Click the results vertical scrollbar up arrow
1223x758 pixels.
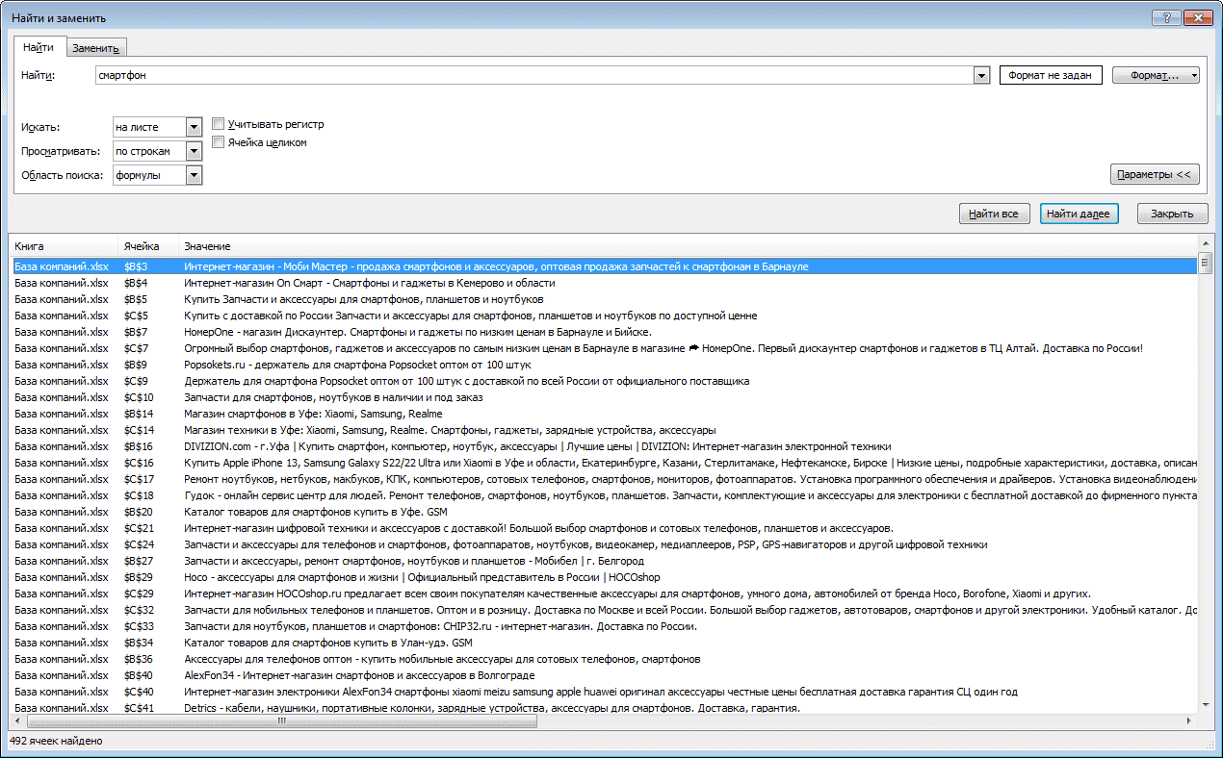coord(1205,244)
